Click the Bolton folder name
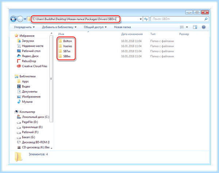This screenshot has width=219, height=173. point(68,41)
